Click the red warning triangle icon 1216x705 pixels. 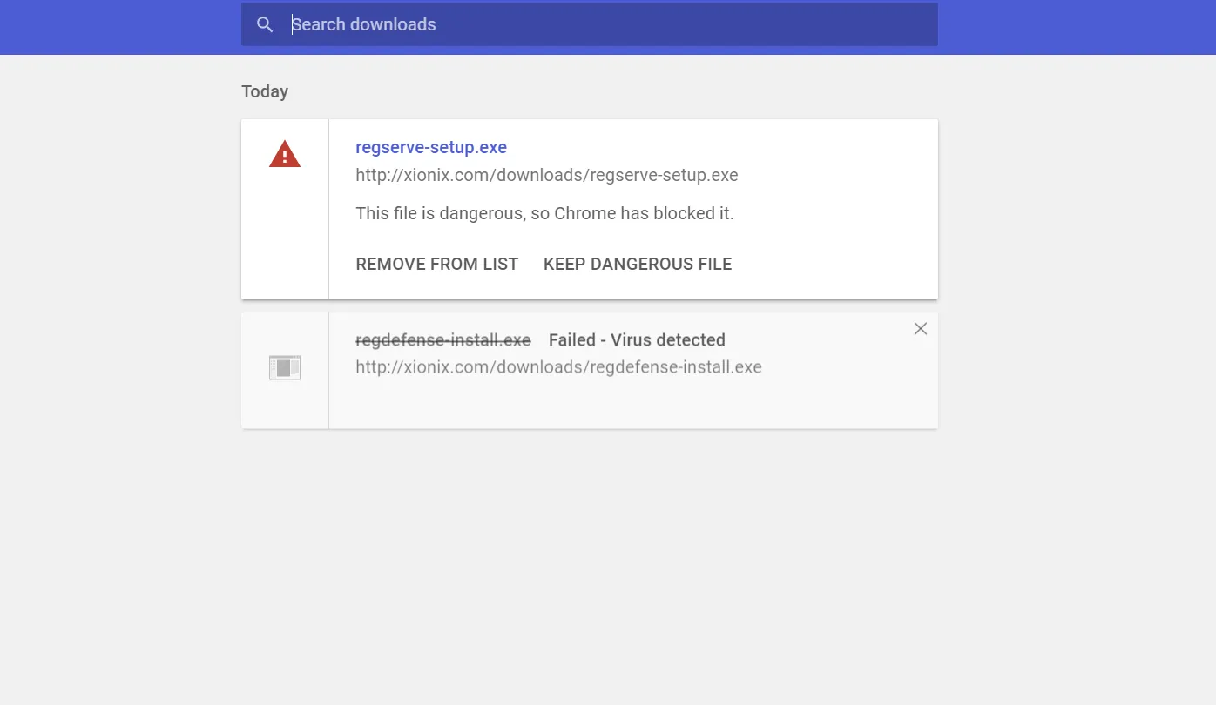[285, 155]
